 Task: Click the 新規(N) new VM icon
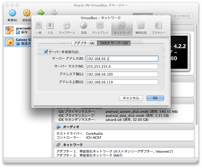12,13
